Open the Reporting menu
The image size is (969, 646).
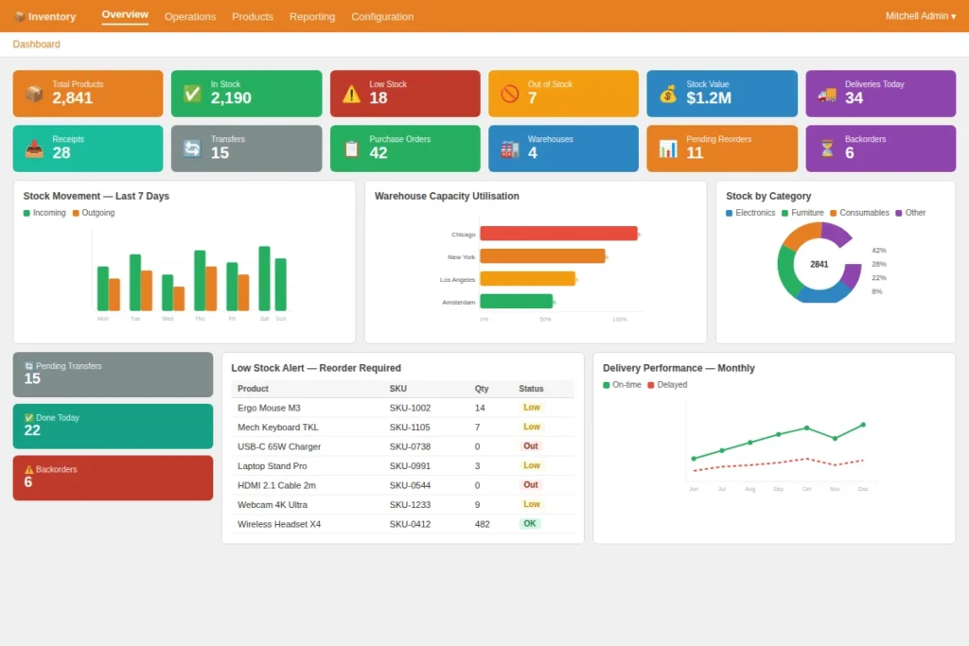(x=312, y=17)
